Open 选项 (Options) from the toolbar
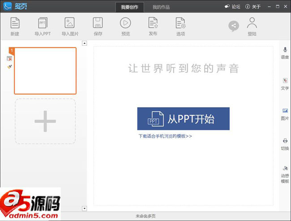 pos(180,23)
